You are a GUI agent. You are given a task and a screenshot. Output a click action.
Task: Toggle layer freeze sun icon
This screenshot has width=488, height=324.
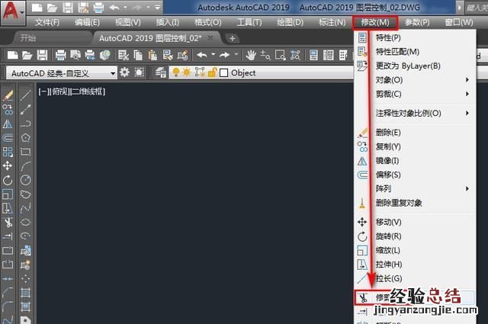tap(187, 72)
